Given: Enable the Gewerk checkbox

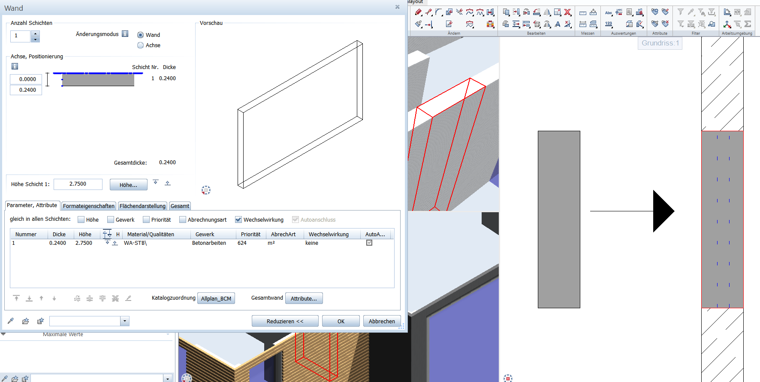Looking at the screenshot, I should click(111, 220).
